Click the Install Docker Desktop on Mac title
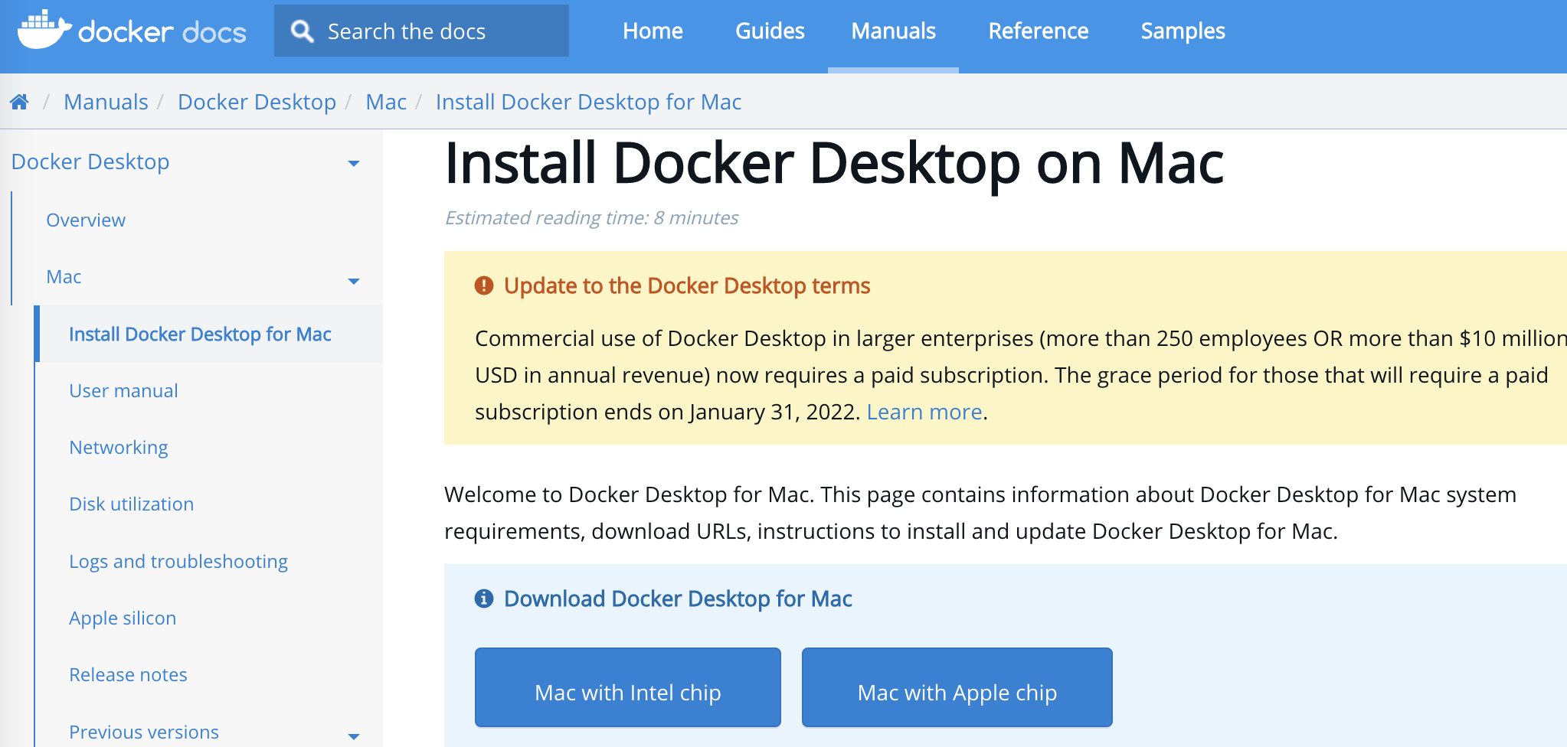Image resolution: width=1567 pixels, height=747 pixels. click(834, 163)
